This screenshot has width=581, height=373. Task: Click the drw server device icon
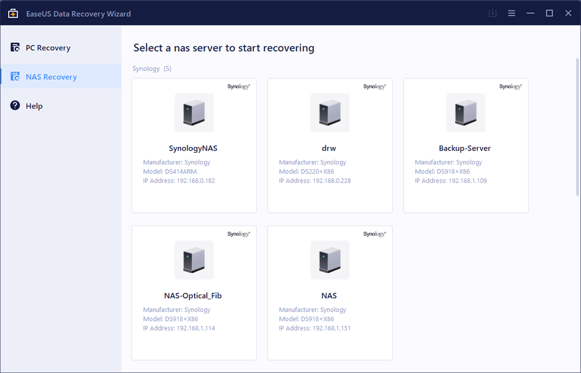329,113
